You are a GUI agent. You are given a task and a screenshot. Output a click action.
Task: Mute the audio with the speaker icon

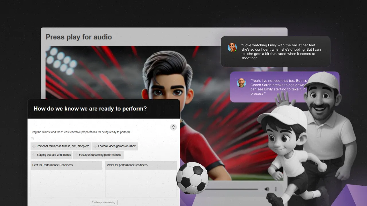tap(267, 189)
